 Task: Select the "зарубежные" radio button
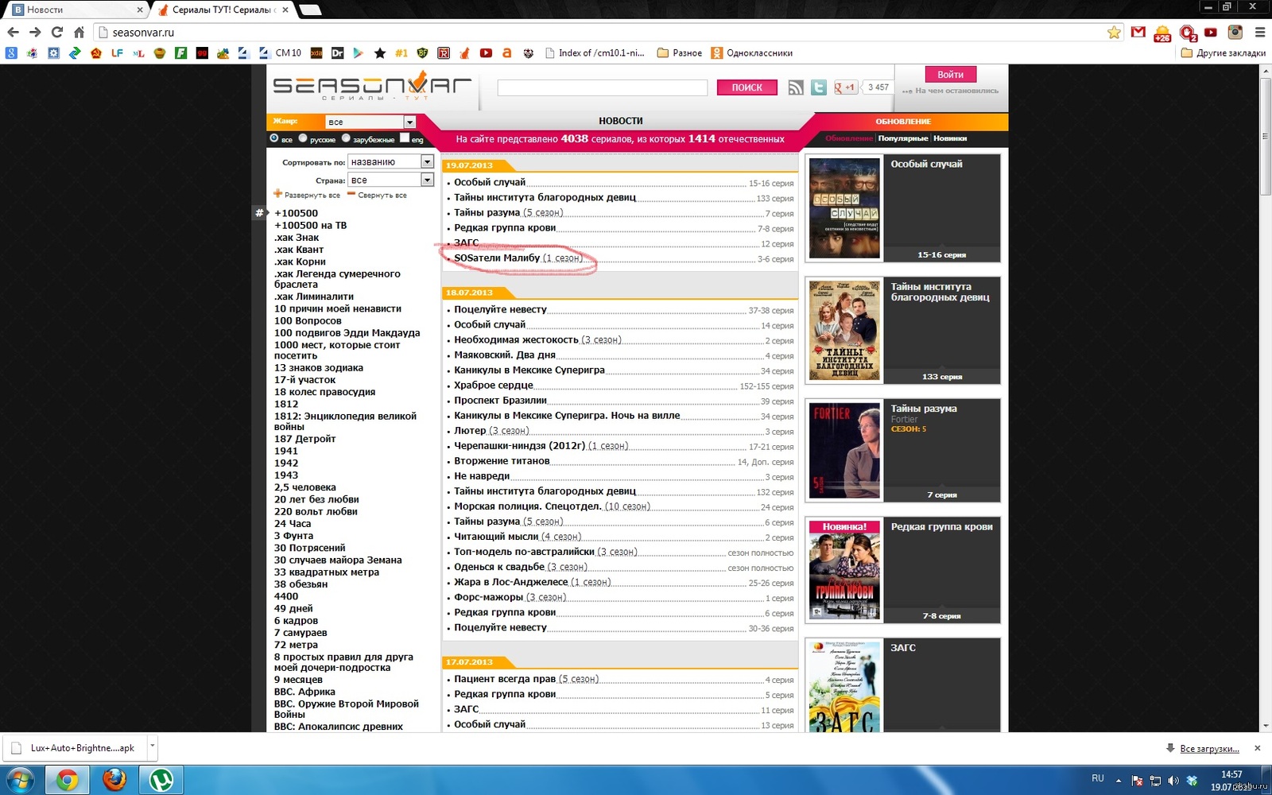click(x=346, y=138)
